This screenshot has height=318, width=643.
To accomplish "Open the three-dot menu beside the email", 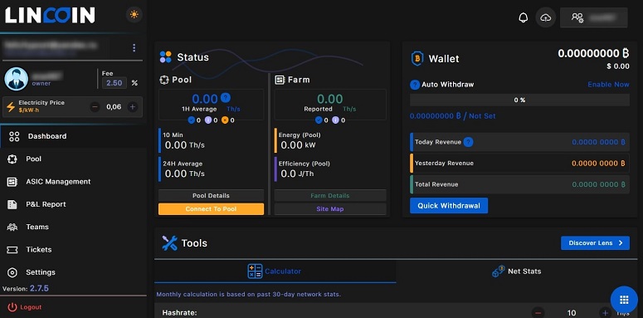I will (x=134, y=48).
